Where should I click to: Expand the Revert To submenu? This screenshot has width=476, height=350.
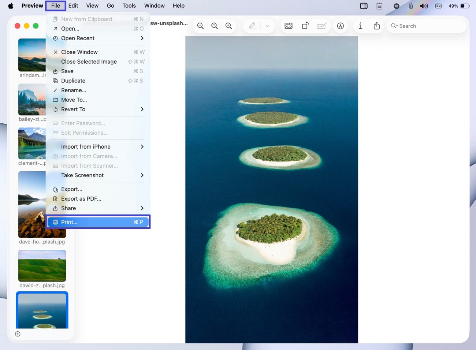tap(98, 109)
